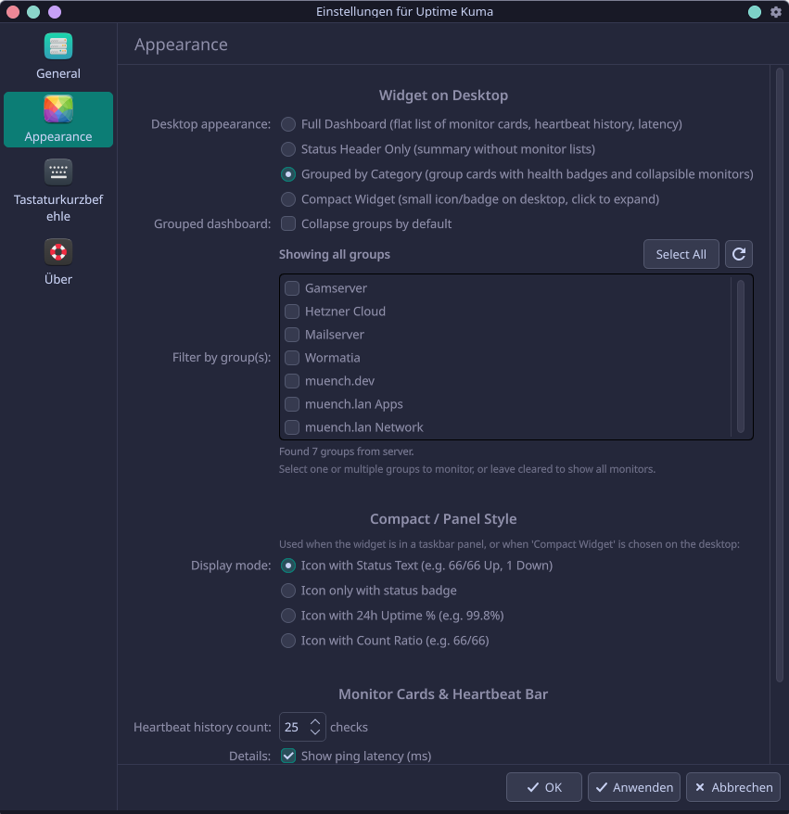Check the Hetzner Cloud group
The height and width of the screenshot is (814, 789).
coord(292,312)
